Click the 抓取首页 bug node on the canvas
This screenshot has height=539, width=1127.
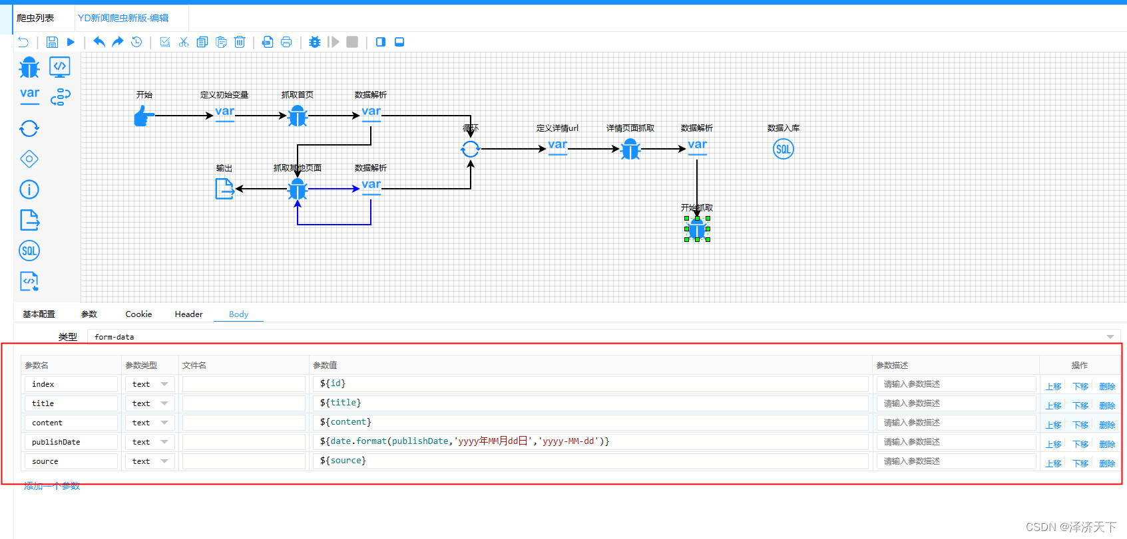point(298,116)
